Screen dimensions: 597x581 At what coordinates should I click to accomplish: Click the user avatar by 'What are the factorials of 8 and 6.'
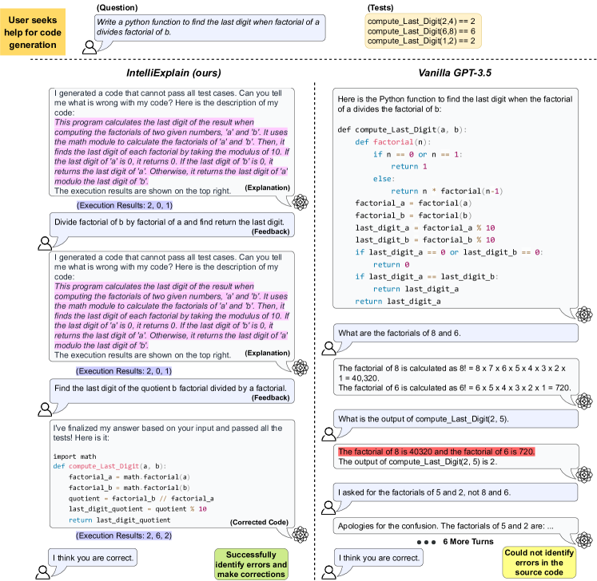click(x=329, y=348)
